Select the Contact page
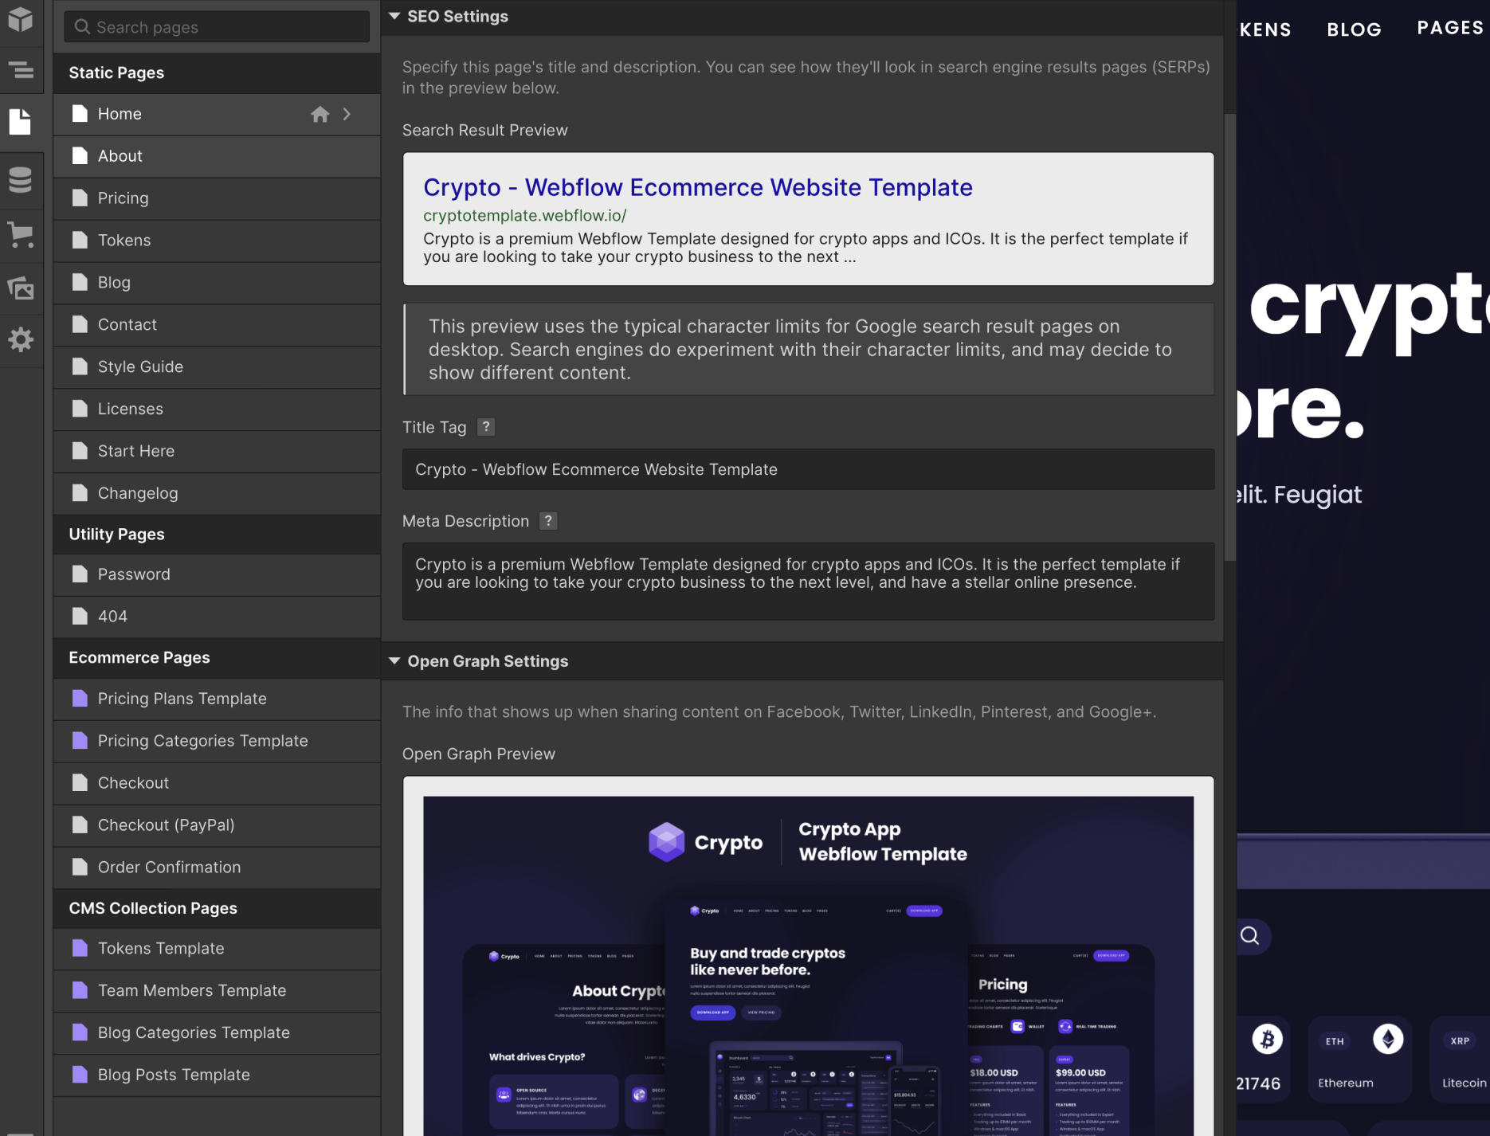This screenshot has height=1136, width=1490. 217,325
